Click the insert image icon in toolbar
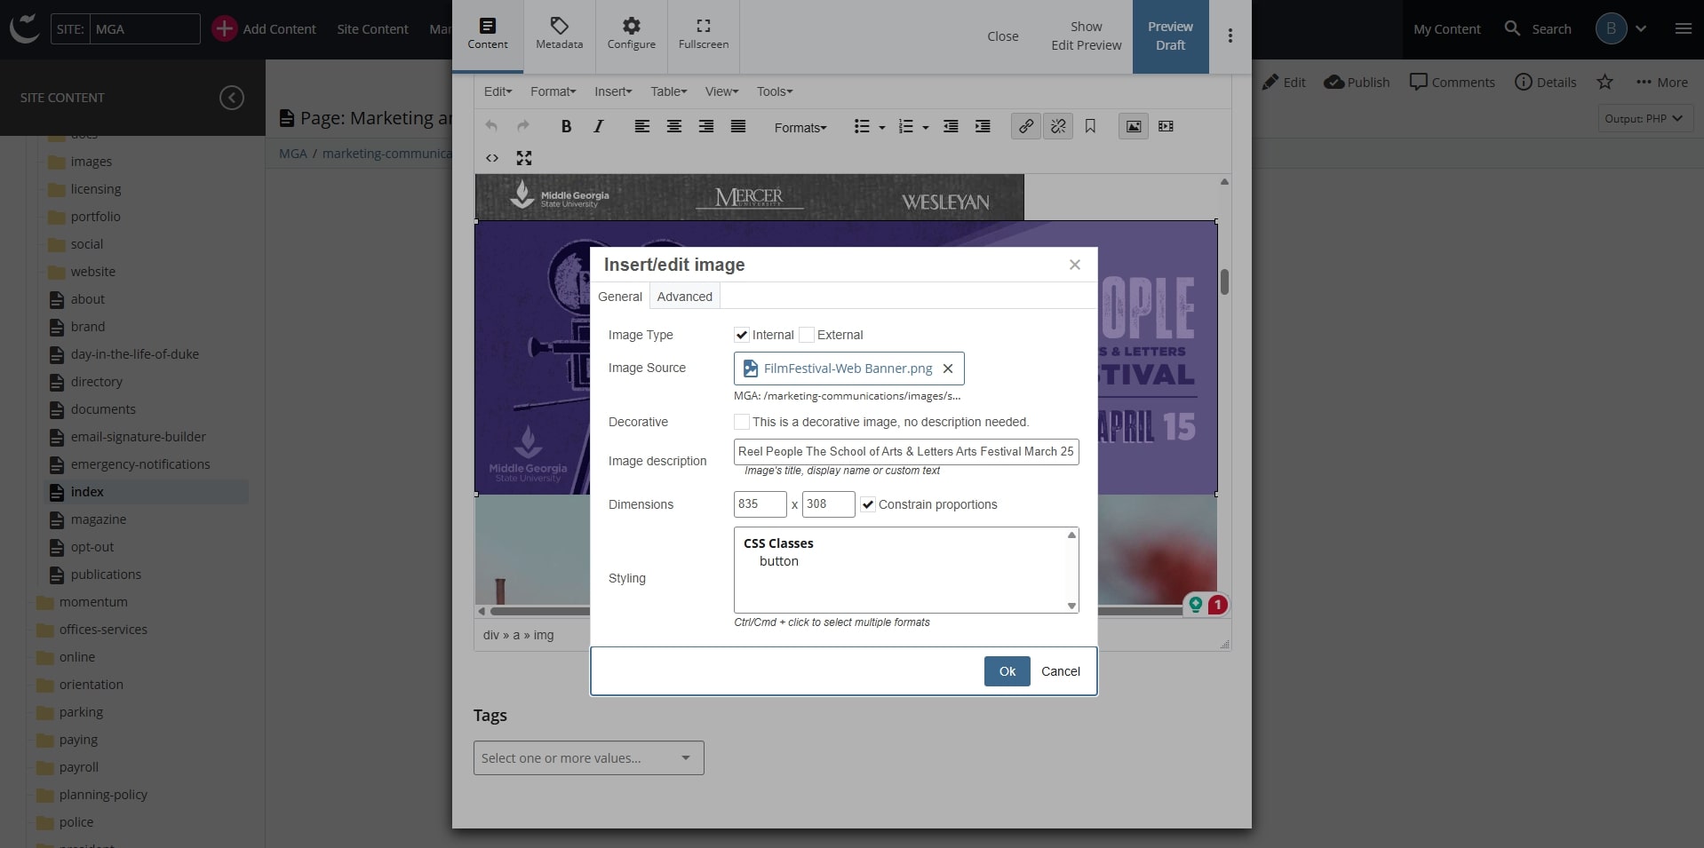The image size is (1704, 848). click(x=1133, y=127)
